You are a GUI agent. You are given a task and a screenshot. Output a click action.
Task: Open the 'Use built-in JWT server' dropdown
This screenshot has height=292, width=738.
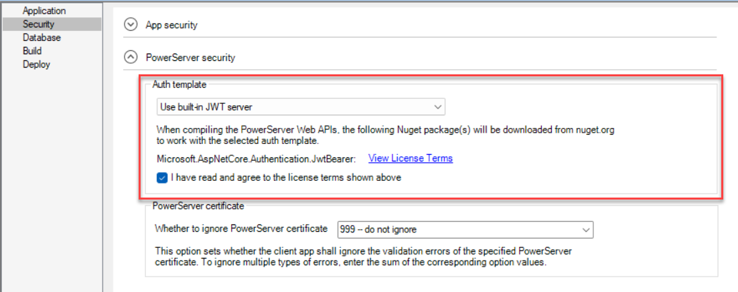click(295, 106)
